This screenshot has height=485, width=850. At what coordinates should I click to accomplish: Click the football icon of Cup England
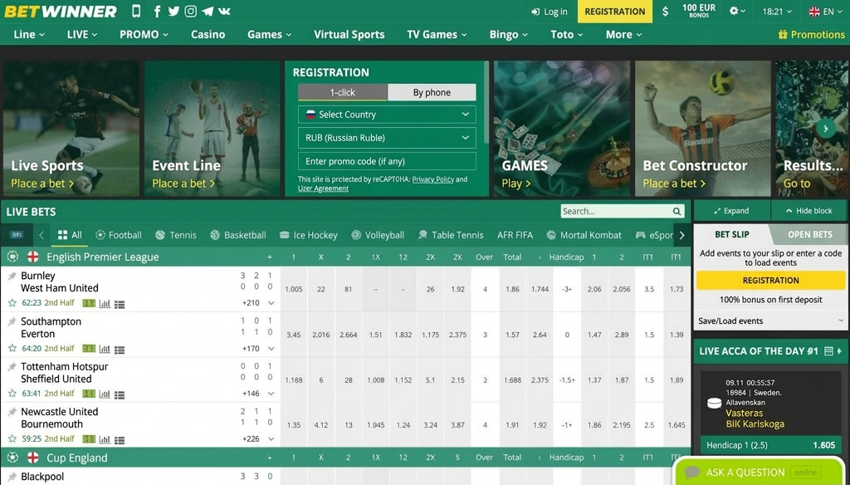pyautogui.click(x=13, y=458)
